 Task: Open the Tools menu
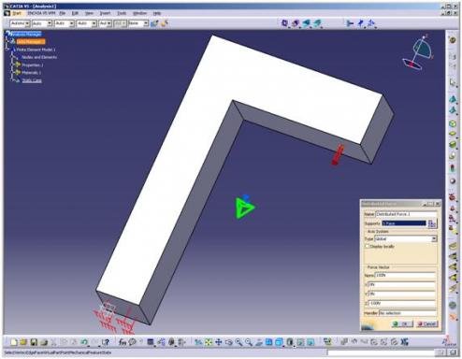122,13
